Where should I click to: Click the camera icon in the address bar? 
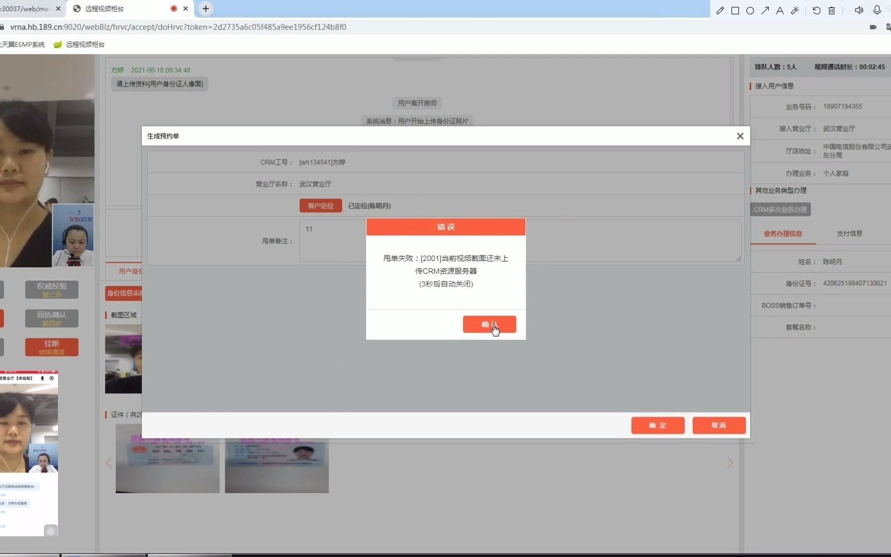click(x=873, y=27)
